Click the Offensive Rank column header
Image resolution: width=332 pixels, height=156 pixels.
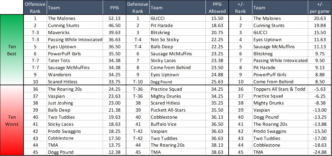point(35,7)
